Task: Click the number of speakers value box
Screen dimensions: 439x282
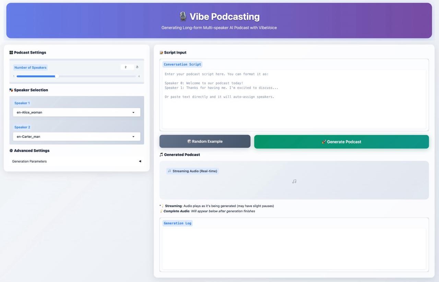Action: click(127, 67)
